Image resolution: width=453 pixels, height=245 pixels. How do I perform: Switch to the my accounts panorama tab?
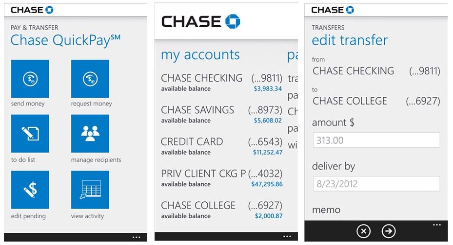(x=200, y=55)
